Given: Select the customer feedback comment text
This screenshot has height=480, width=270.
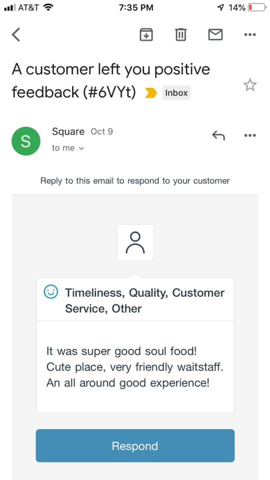Looking at the screenshot, I should (x=135, y=366).
